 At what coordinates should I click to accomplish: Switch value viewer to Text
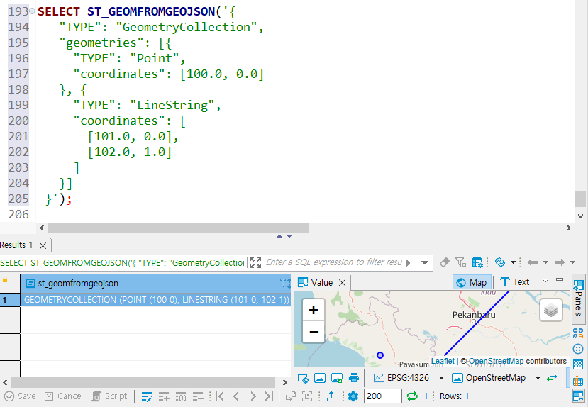coord(514,281)
